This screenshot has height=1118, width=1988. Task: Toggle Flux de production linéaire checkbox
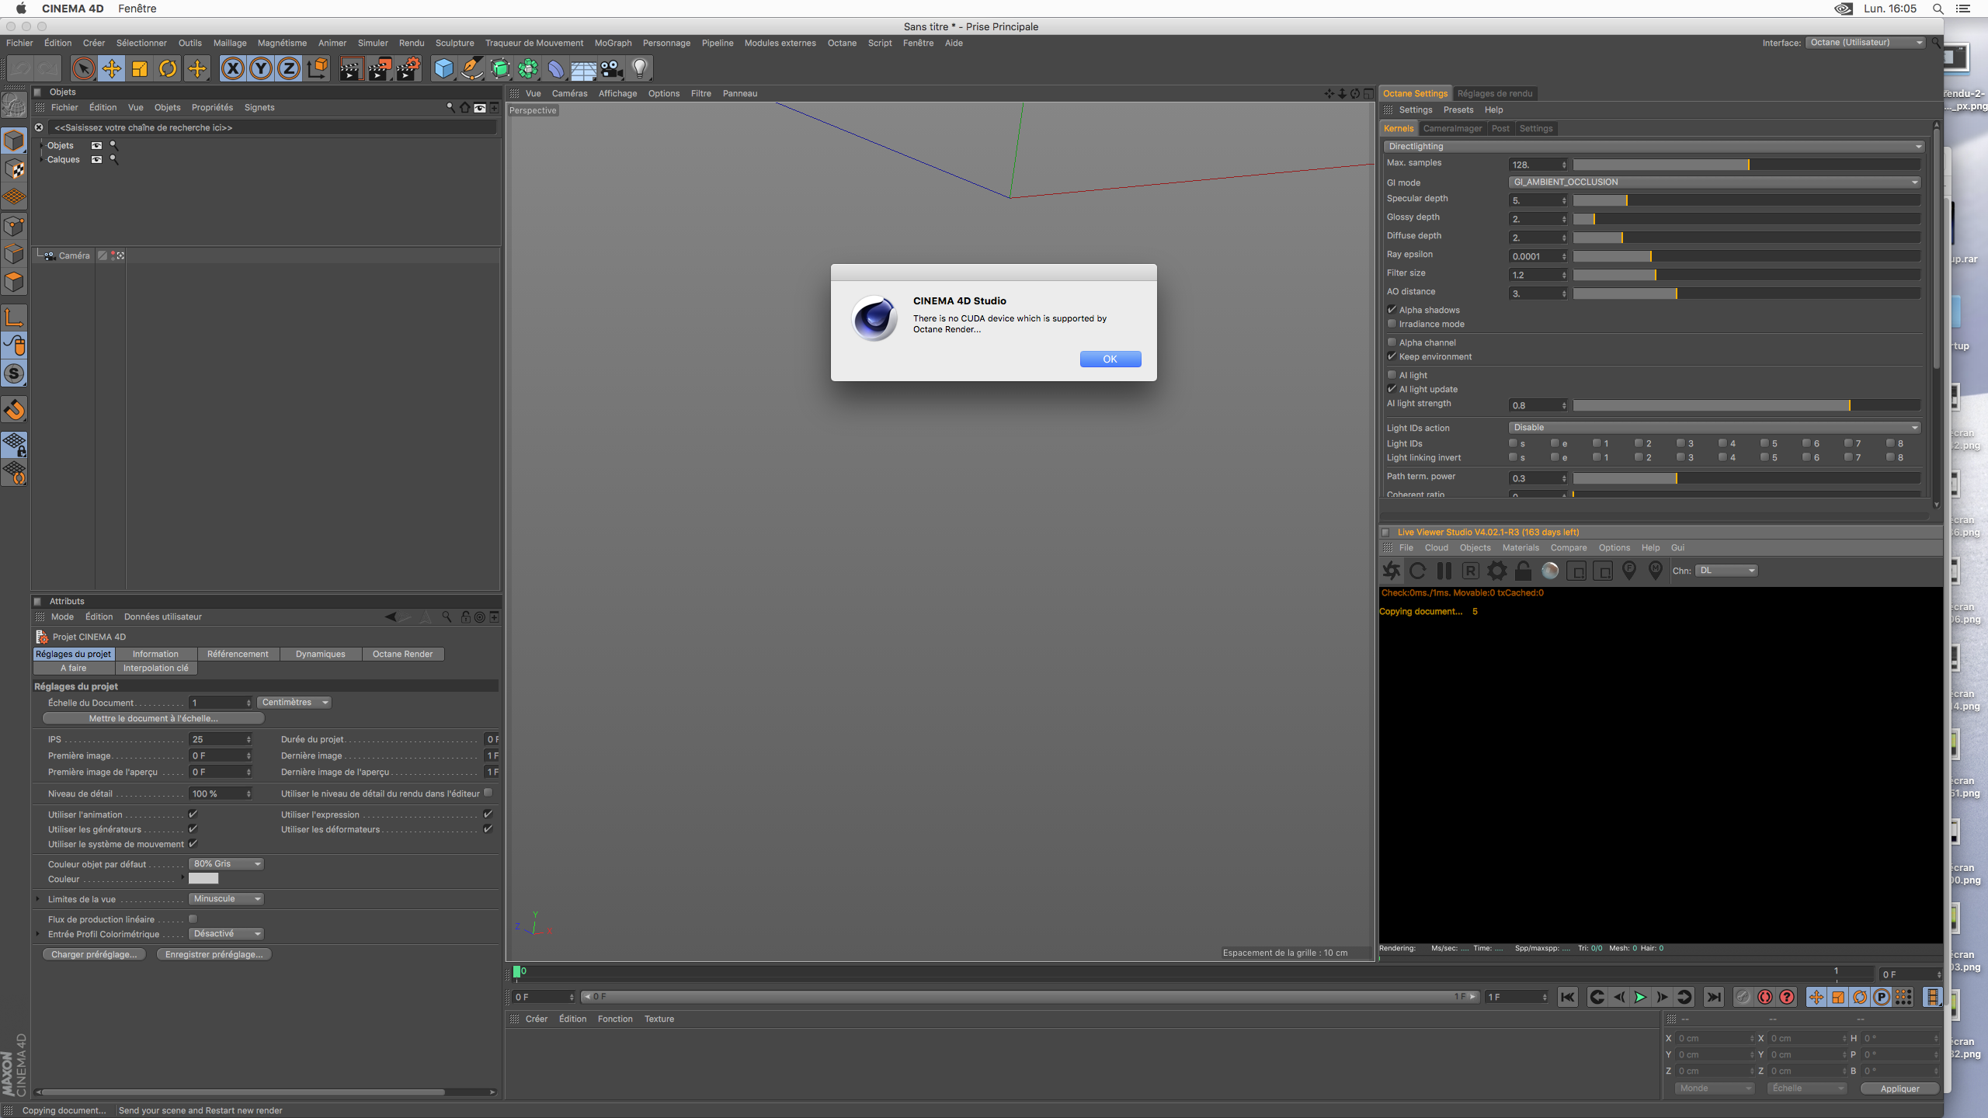(x=193, y=918)
